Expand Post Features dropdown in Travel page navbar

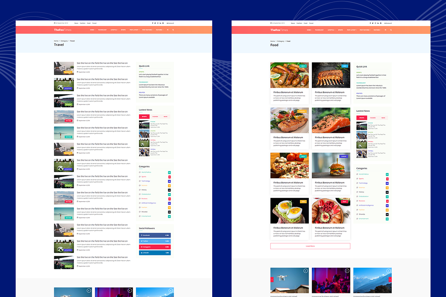[148, 30]
